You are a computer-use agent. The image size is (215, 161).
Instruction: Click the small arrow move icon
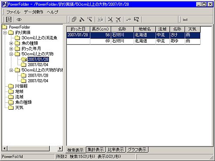pos(129,20)
